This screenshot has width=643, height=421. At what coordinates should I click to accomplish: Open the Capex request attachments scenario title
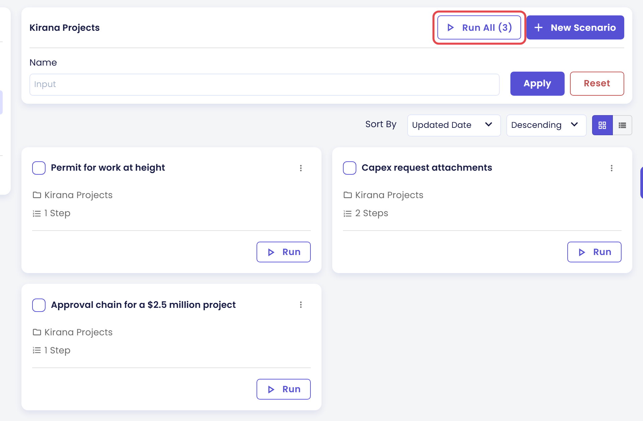click(427, 168)
